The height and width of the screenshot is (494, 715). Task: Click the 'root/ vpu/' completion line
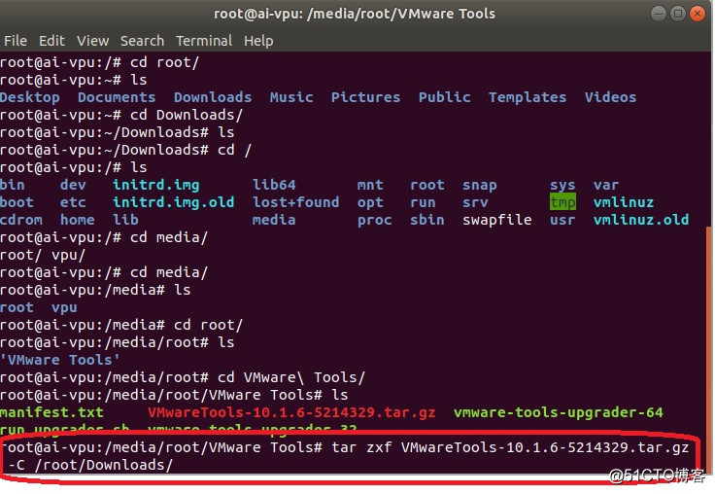pos(43,255)
